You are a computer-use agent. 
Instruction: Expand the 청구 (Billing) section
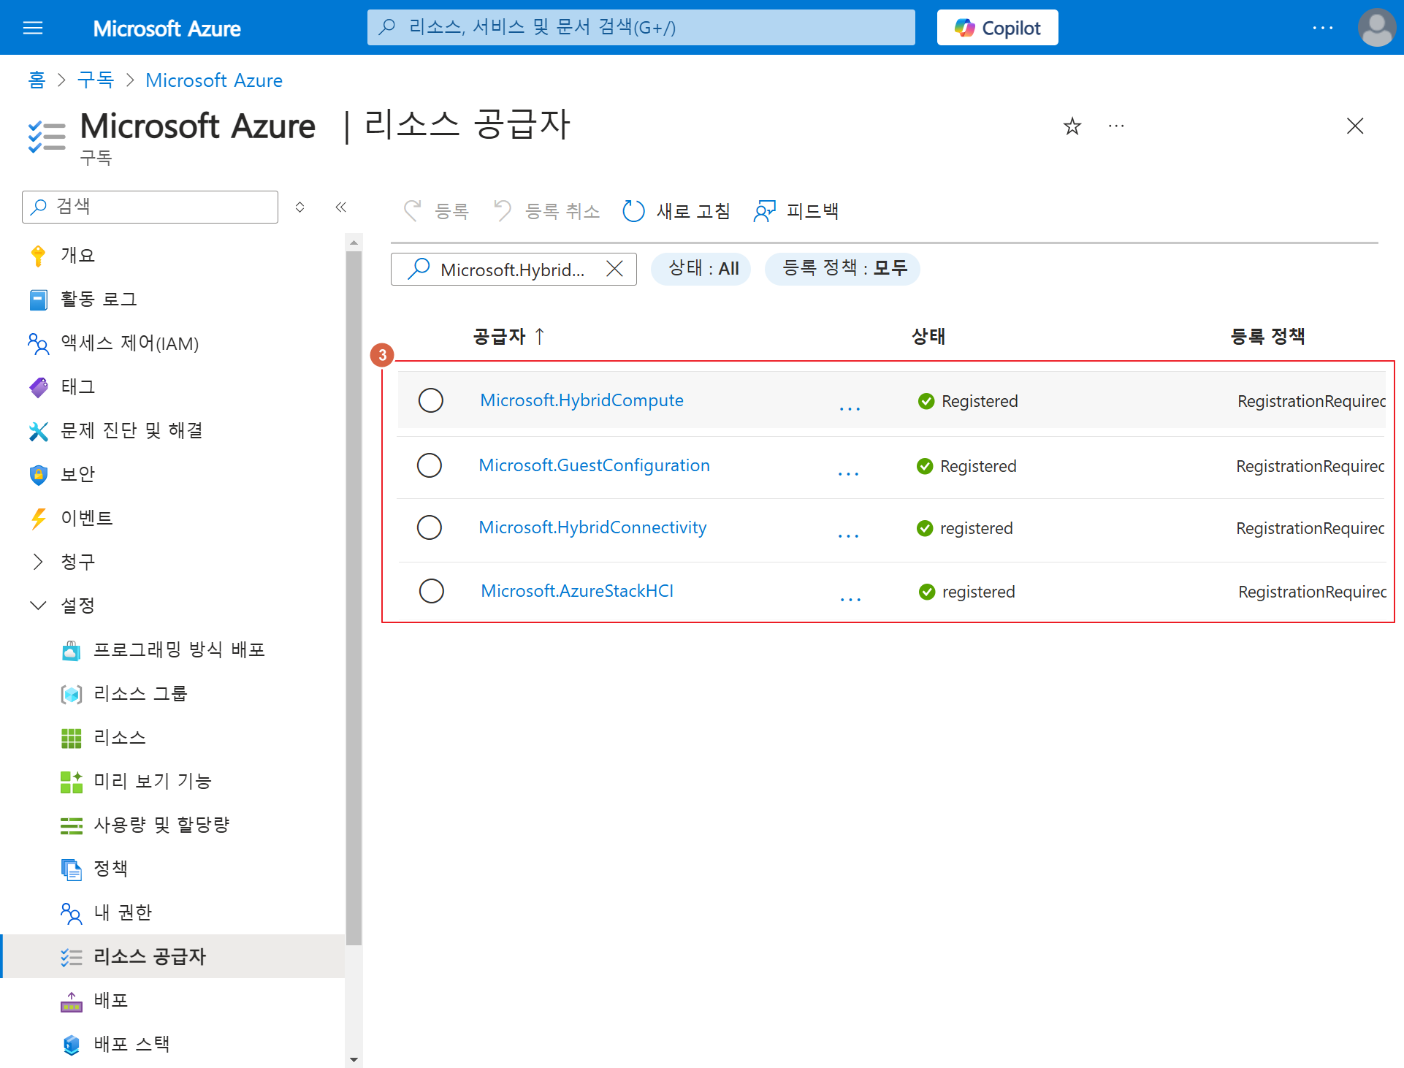click(38, 561)
